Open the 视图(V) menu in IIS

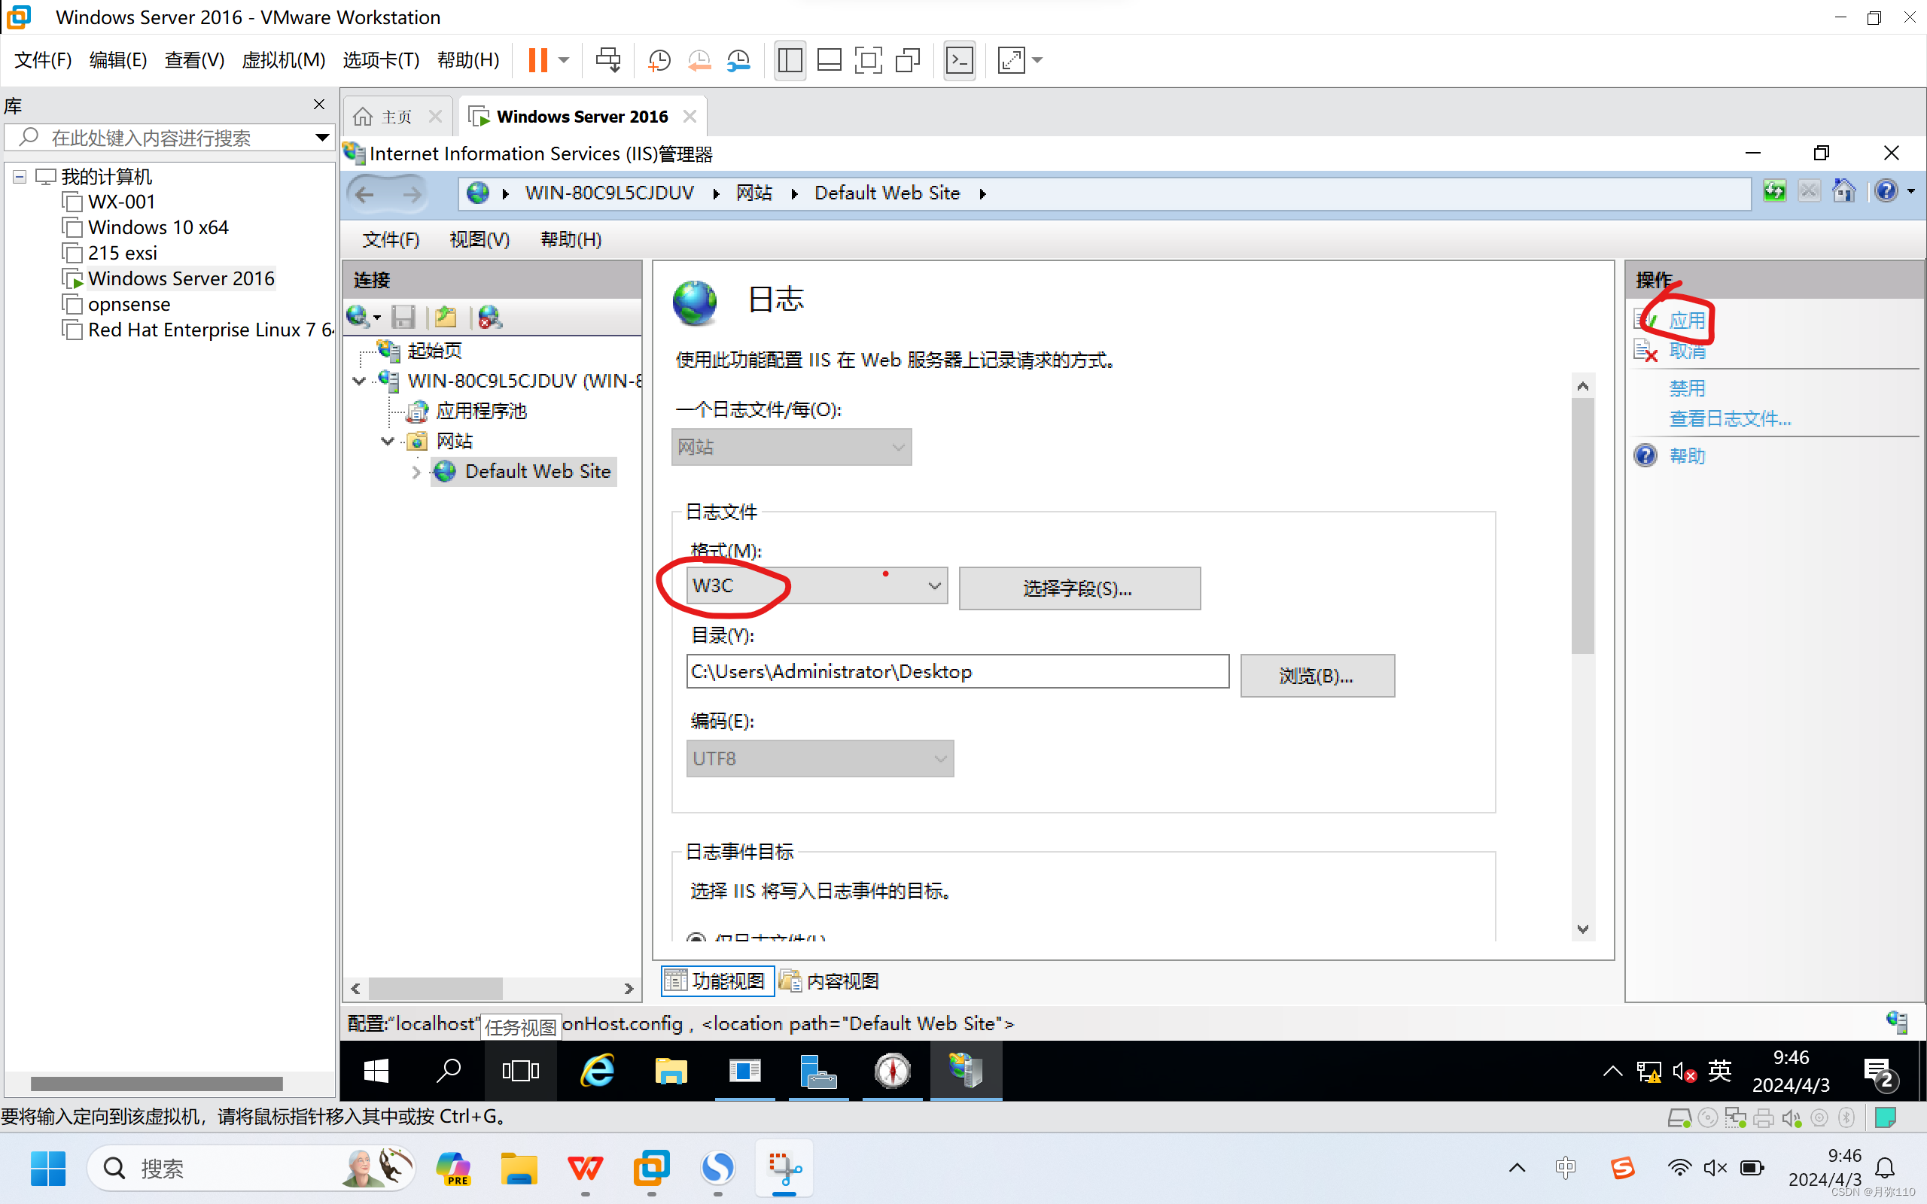479,240
